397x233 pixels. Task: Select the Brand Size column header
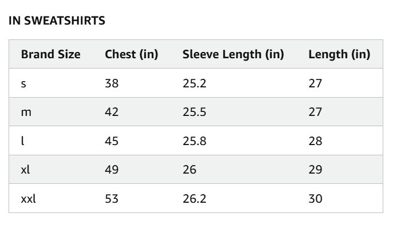51,54
